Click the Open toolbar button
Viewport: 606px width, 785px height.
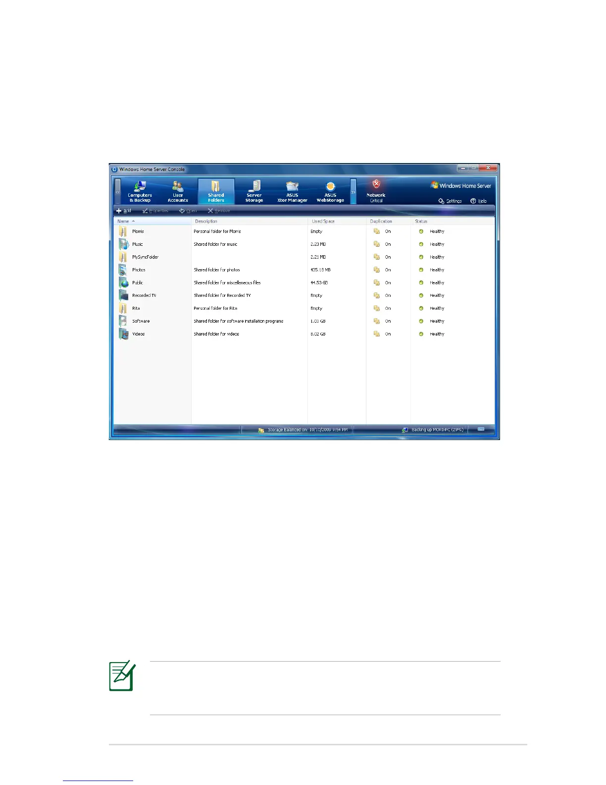[x=188, y=211]
